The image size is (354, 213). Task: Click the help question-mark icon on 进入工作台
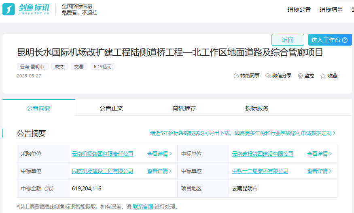click(x=345, y=40)
